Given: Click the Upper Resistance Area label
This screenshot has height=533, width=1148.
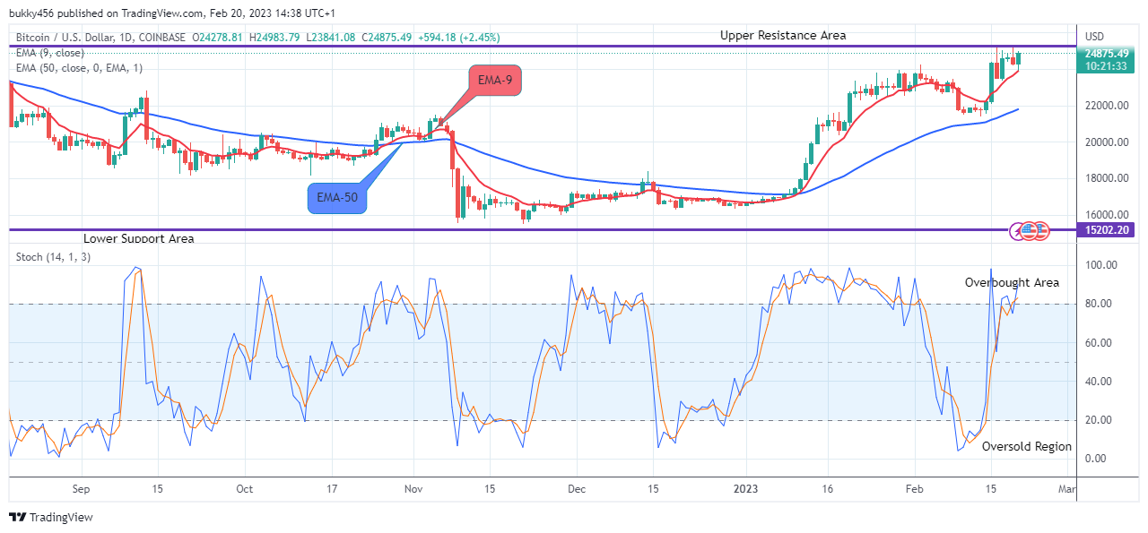Looking at the screenshot, I should pyautogui.click(x=782, y=36).
